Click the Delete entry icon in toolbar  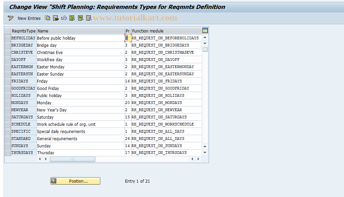point(56,18)
